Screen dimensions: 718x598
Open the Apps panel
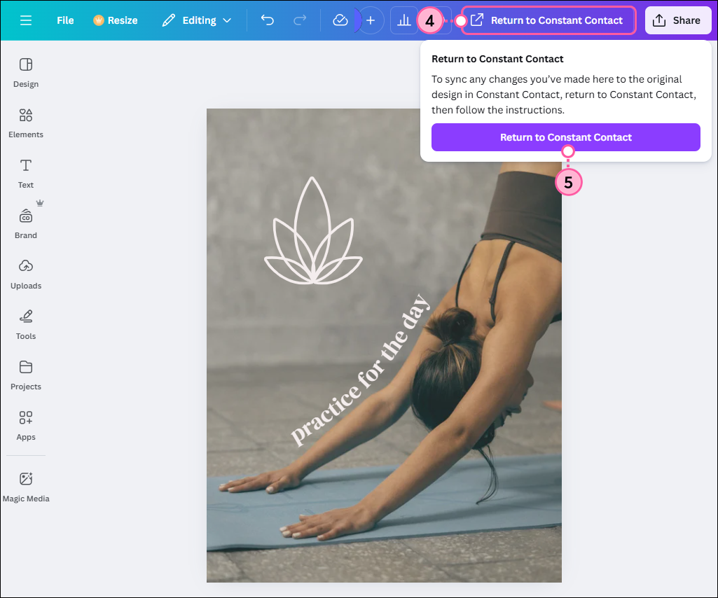tap(25, 425)
